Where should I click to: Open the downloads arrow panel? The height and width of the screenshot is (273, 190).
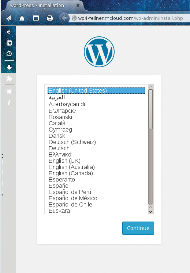click(x=9, y=67)
